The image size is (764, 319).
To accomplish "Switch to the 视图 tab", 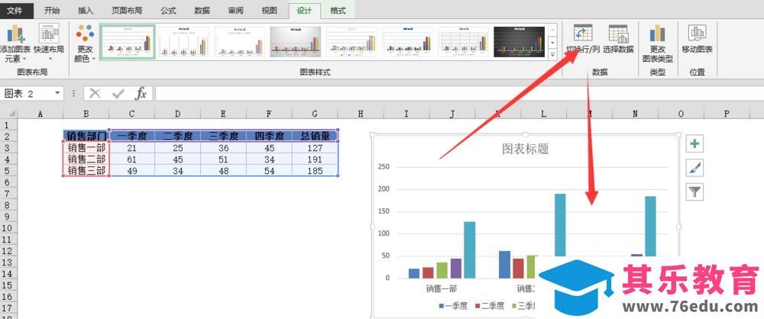I will [x=270, y=10].
